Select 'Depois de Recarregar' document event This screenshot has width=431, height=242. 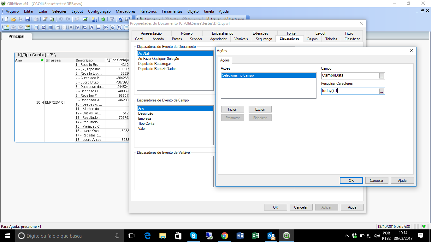[x=175, y=64]
